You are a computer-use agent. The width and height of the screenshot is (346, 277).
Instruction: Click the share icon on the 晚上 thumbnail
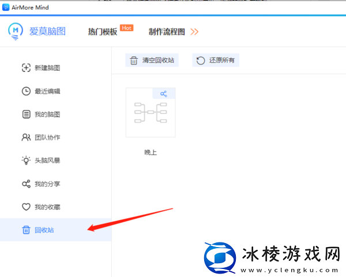[x=164, y=94]
